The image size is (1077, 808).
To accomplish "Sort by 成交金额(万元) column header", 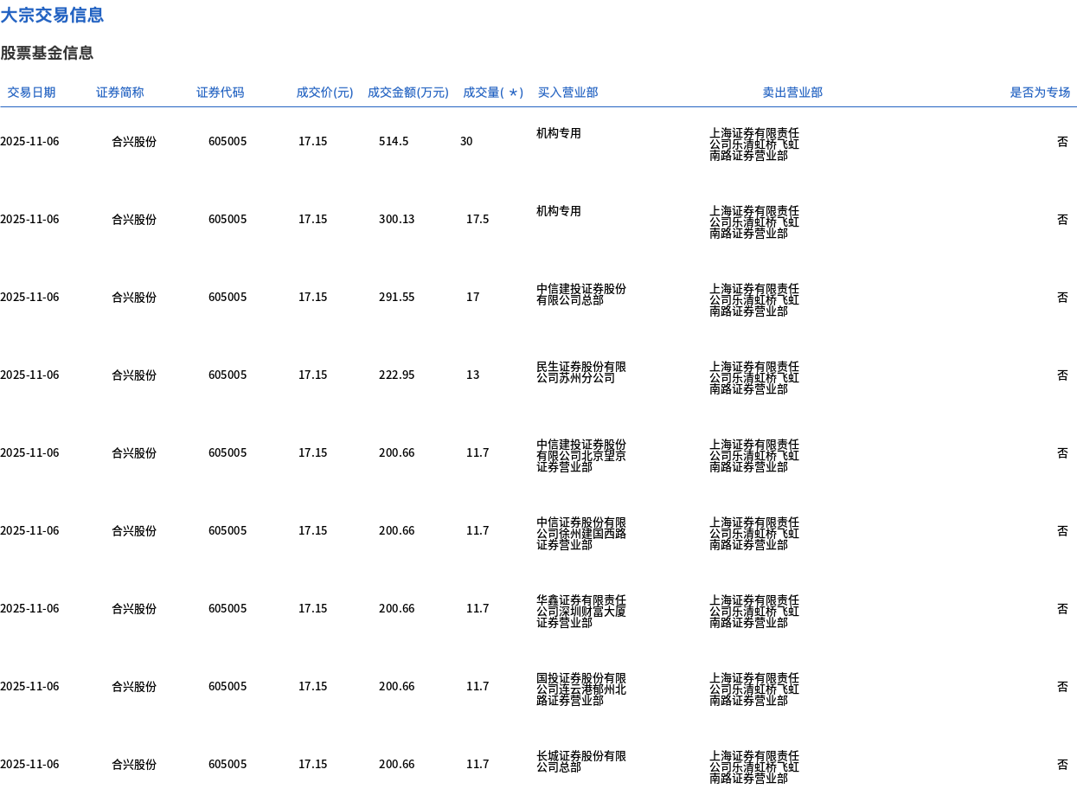I will tap(408, 93).
